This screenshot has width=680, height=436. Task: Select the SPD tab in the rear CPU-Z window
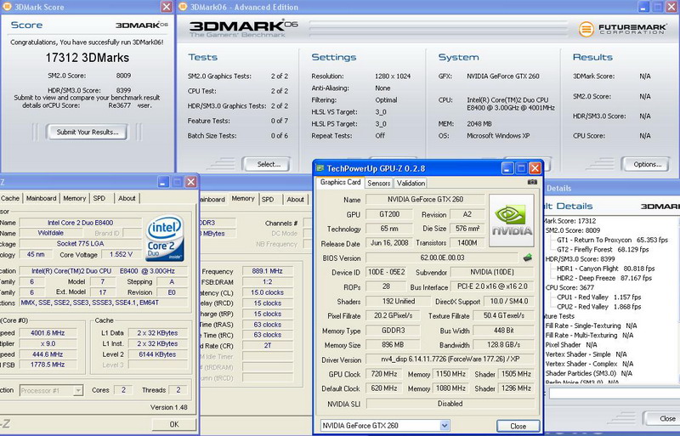coord(268,200)
